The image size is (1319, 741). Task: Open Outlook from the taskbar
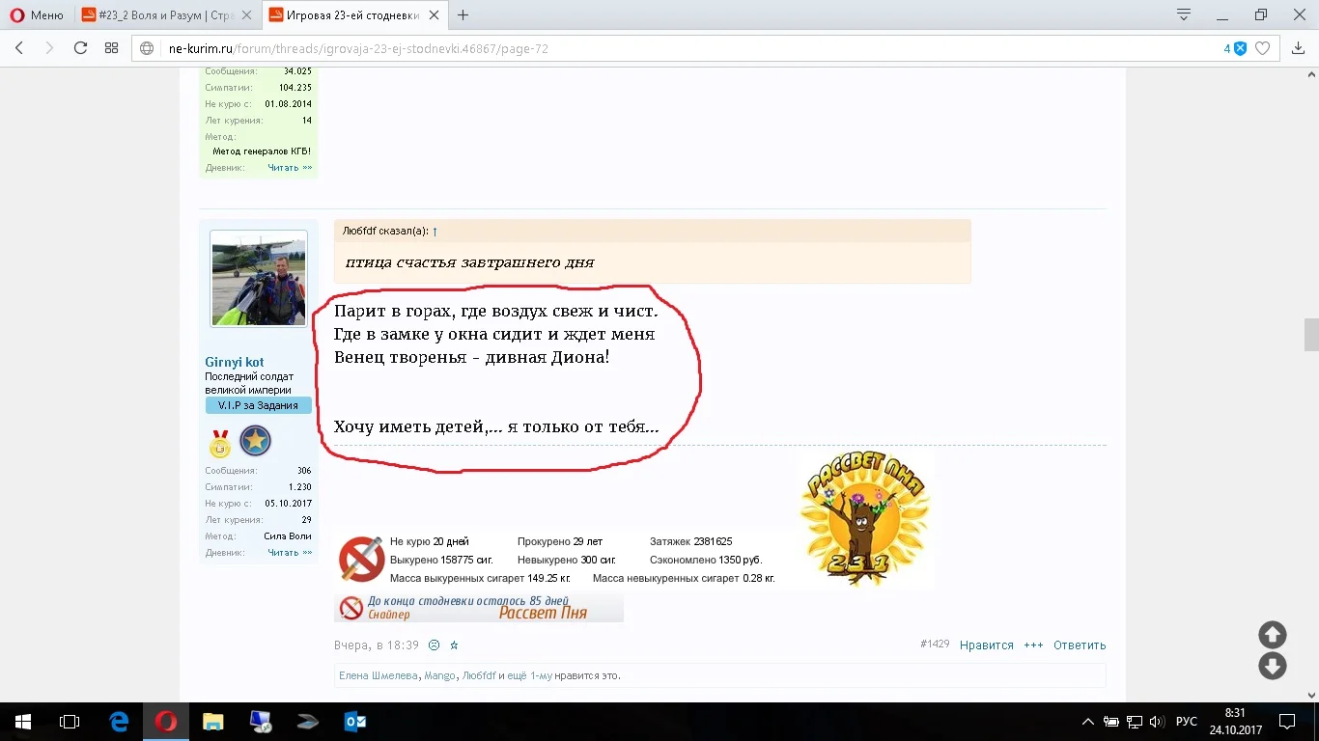click(356, 721)
